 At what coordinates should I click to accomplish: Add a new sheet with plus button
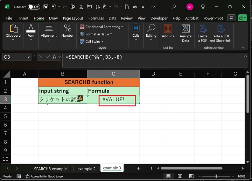(138, 168)
